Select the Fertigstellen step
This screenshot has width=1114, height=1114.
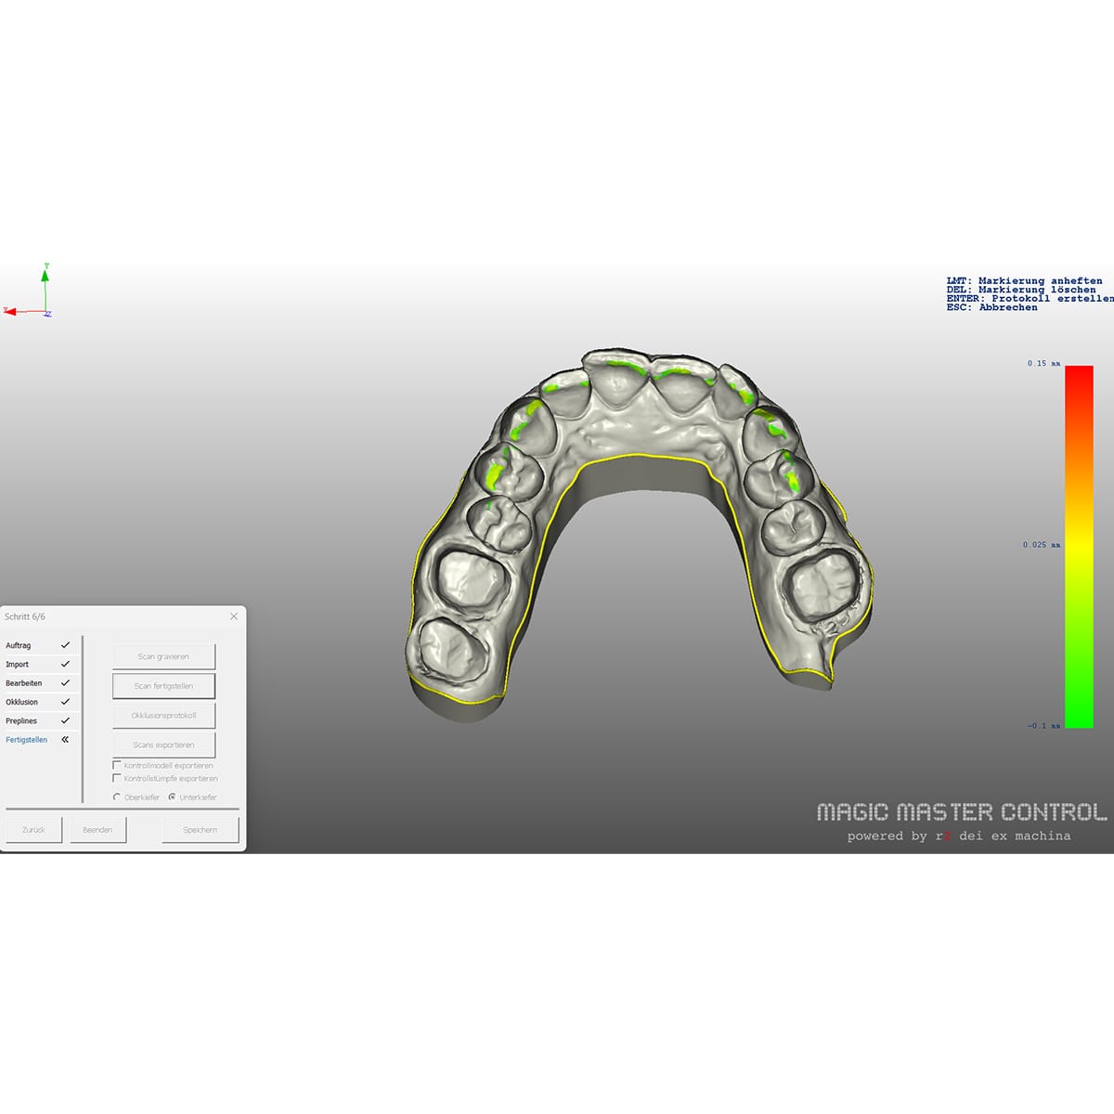27,740
